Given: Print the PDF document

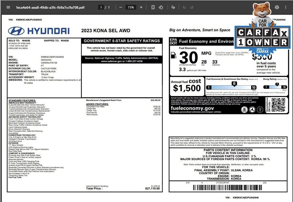Looking at the screenshot, I should [x=277, y=7].
